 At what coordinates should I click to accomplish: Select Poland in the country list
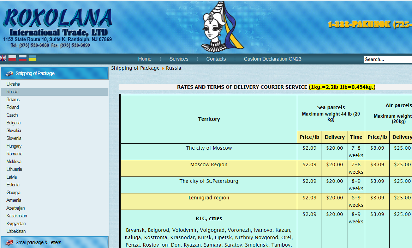coord(13,107)
